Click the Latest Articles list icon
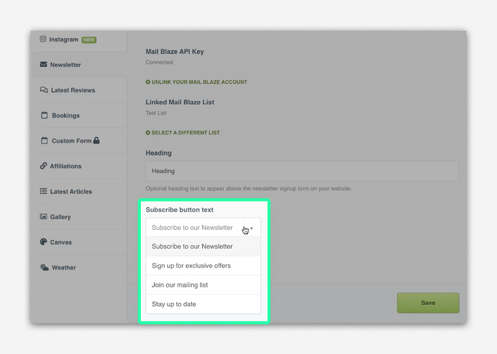This screenshot has height=354, width=497. [44, 191]
